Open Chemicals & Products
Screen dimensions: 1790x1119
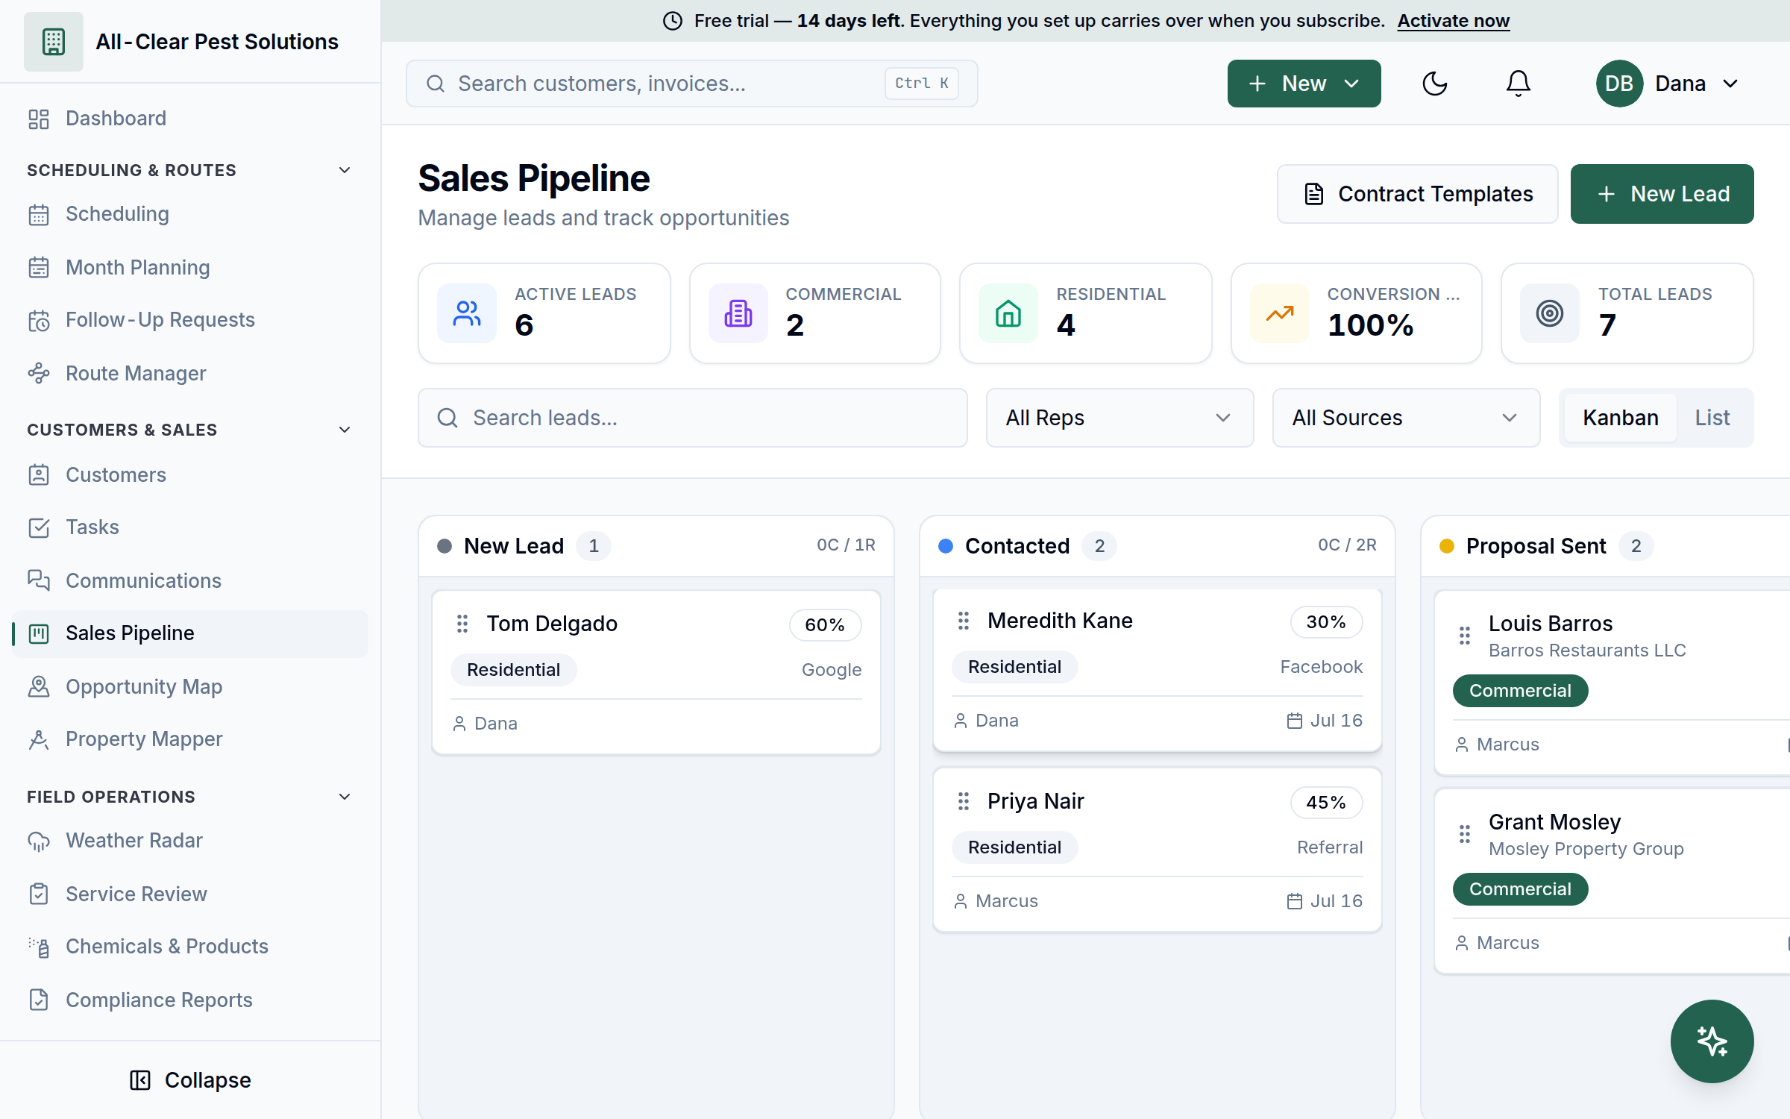(190, 947)
